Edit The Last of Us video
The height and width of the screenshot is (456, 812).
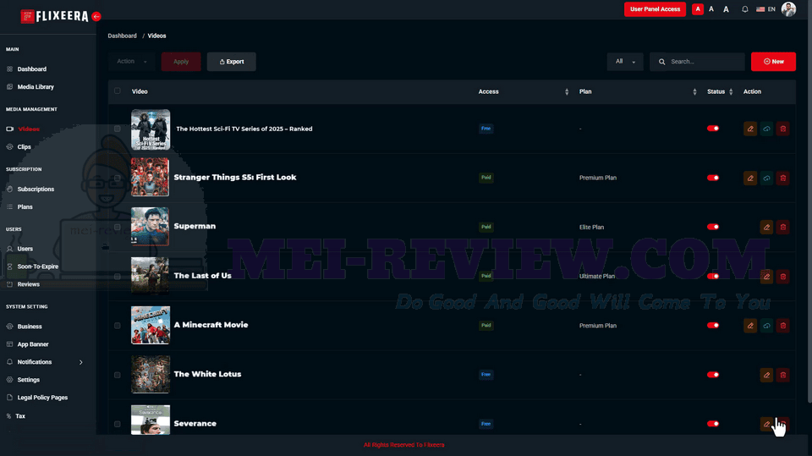coord(766,276)
